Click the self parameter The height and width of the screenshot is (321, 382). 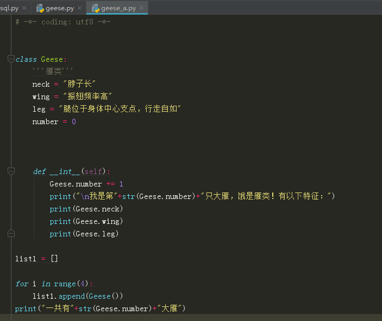click(93, 171)
